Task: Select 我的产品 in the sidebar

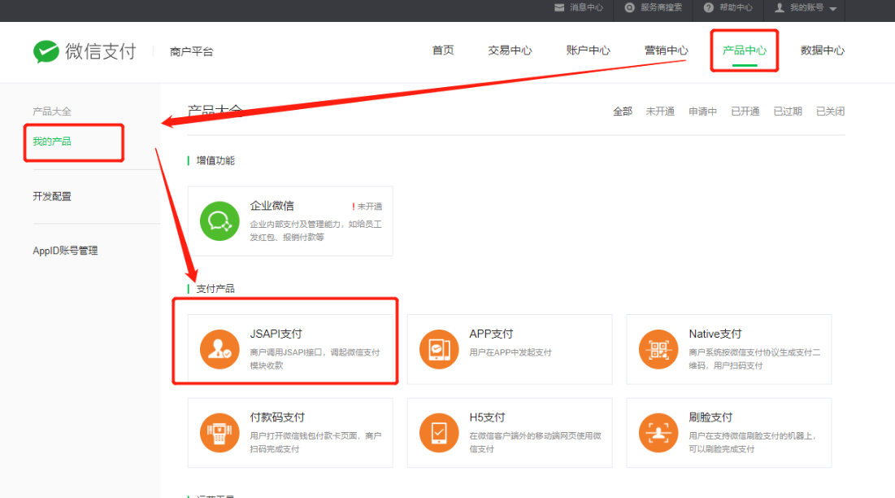Action: click(52, 142)
